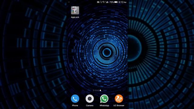Tap the notification dots in status bar
194x109 pixels.
[69, 2]
